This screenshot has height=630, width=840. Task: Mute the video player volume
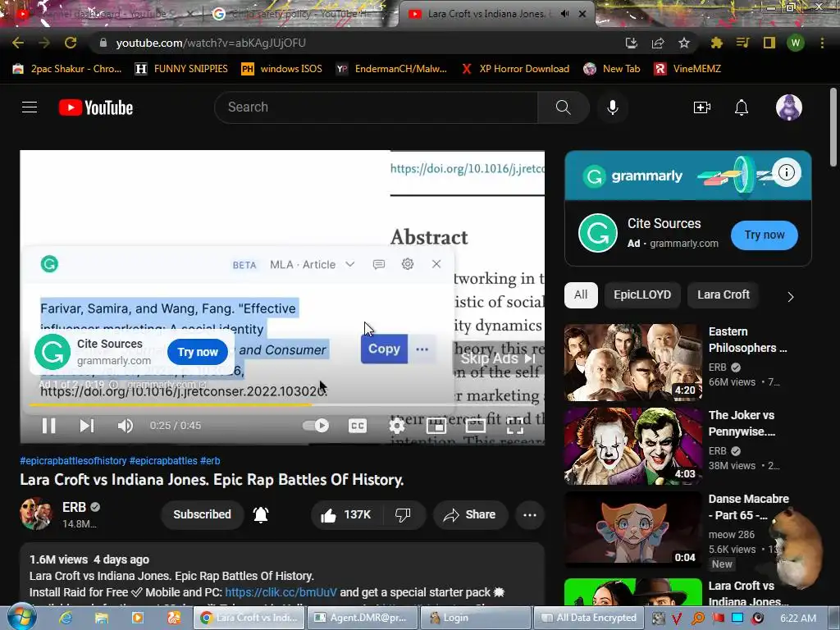click(x=126, y=426)
